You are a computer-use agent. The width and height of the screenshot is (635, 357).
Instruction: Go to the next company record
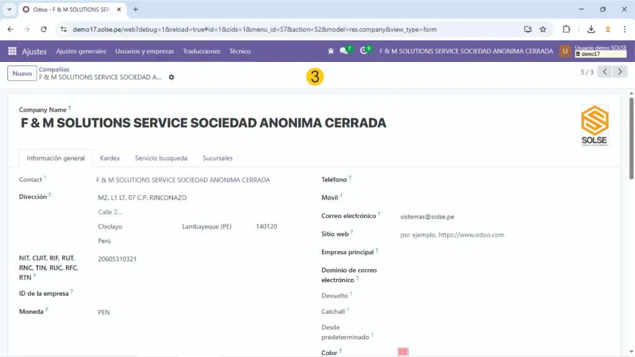[x=620, y=72]
